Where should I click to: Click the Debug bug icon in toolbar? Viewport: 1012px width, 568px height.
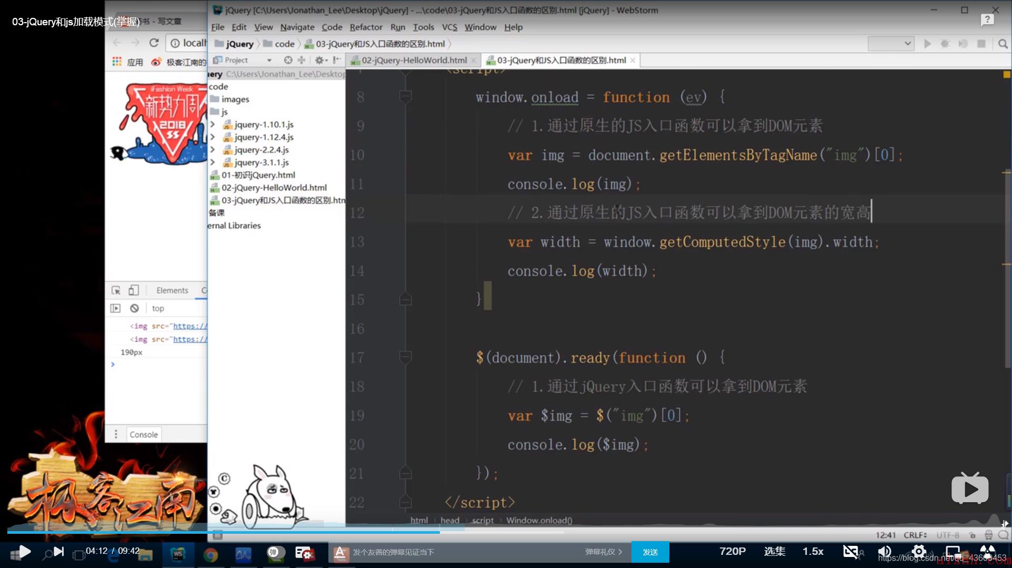pyautogui.click(x=945, y=44)
